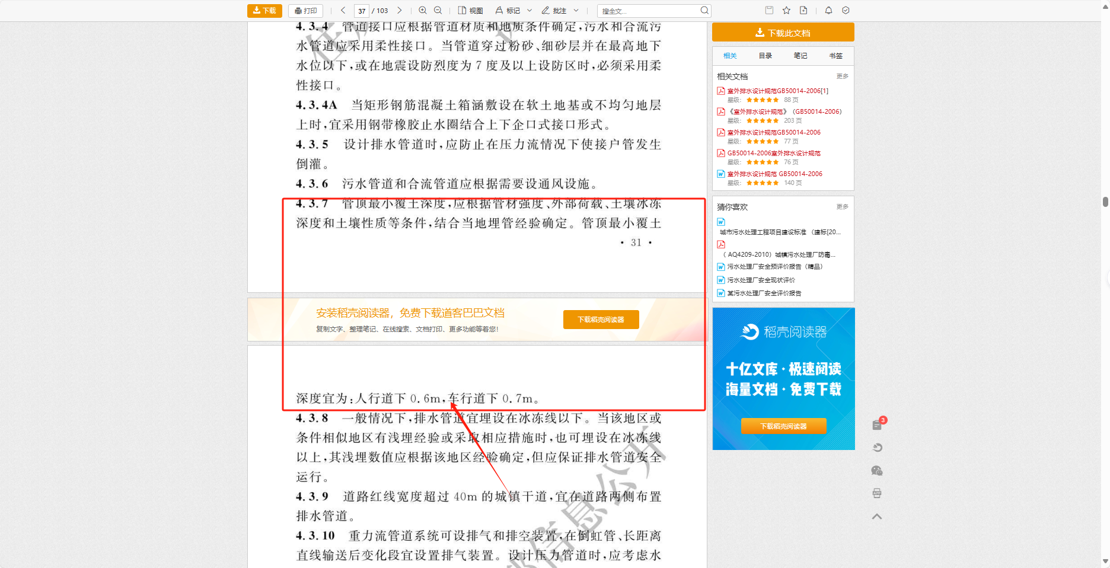Select the 标记 highlight tool

tap(508, 11)
